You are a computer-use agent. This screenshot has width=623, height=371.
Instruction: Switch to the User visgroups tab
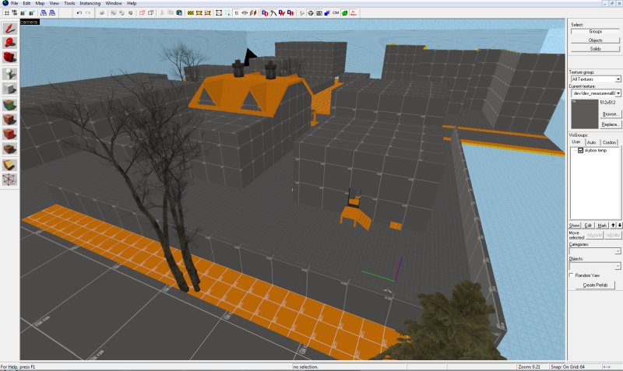tap(576, 142)
